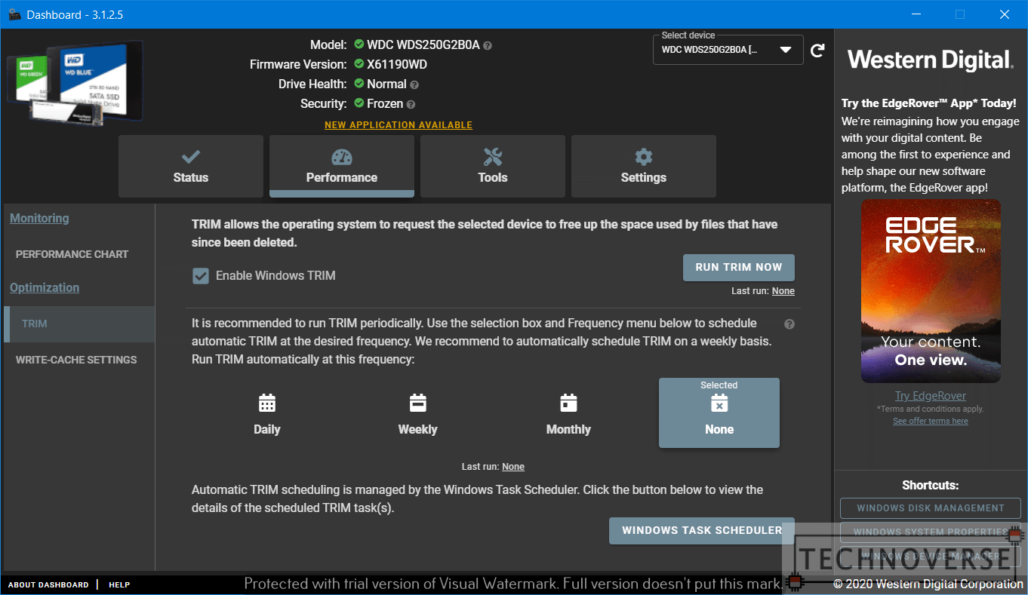1028x595 pixels.
Task: Choose the Monthly TRIM frequency label
Action: point(568,429)
